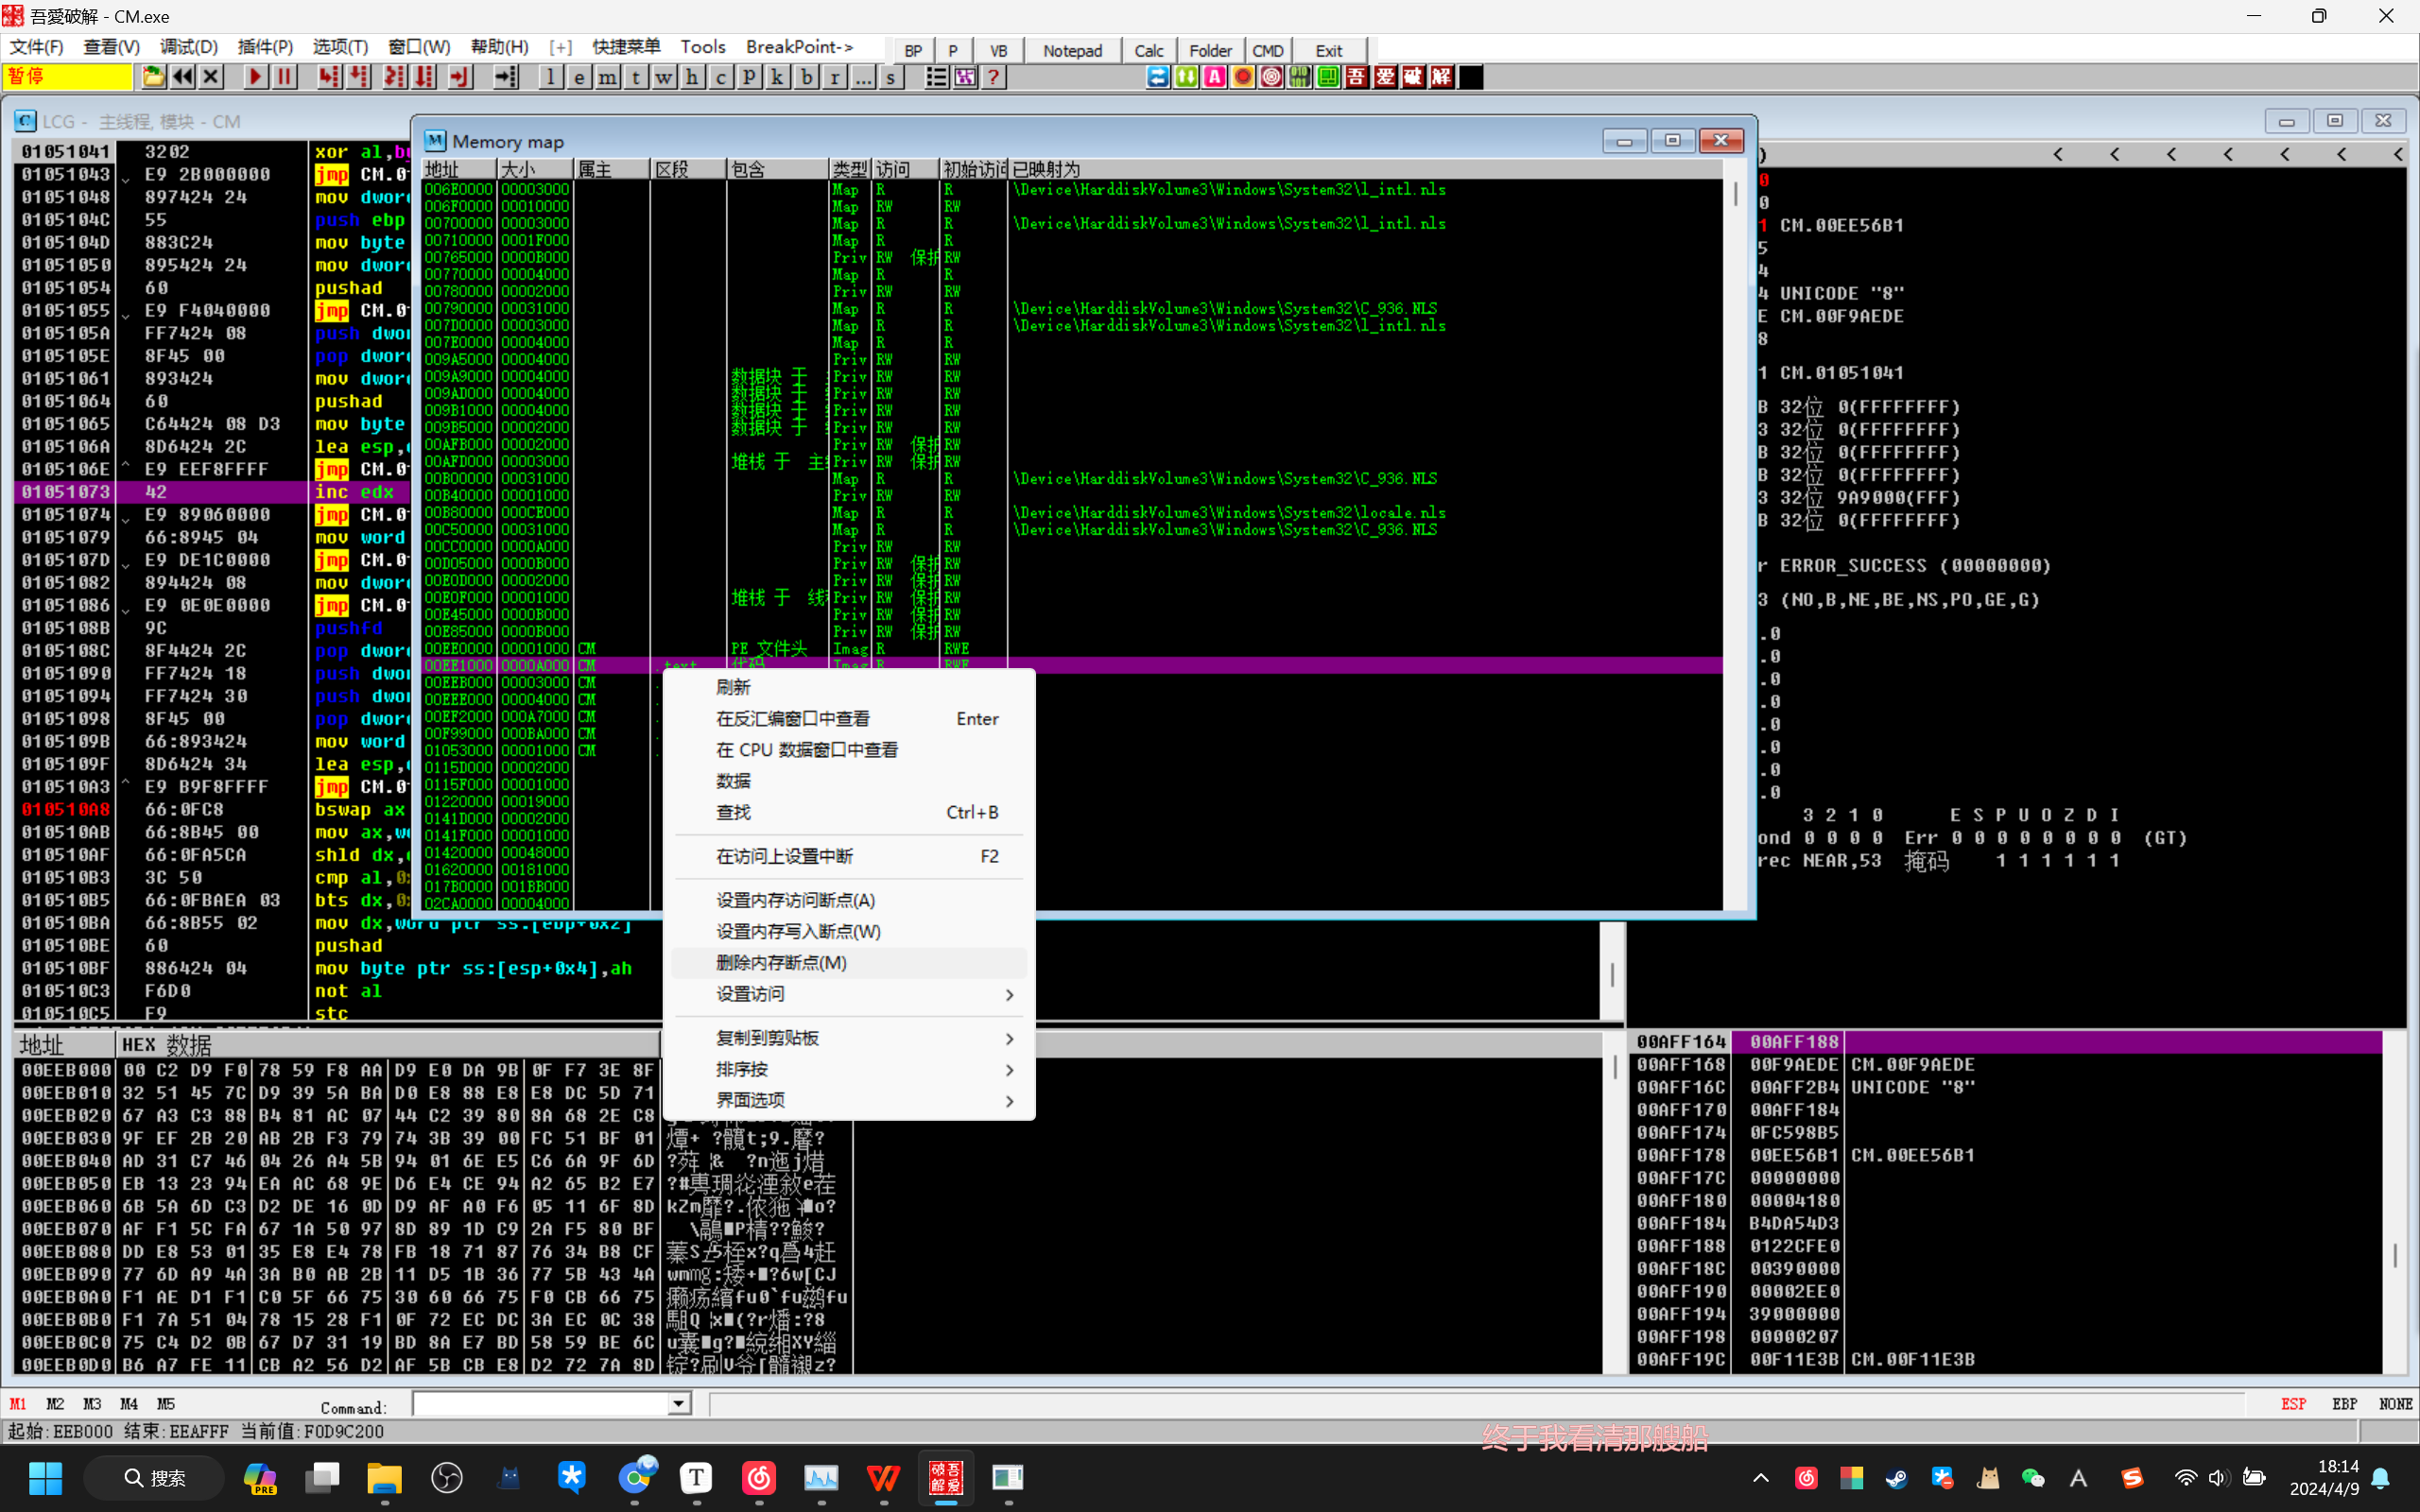This screenshot has width=2420, height=1512.
Task: Click the red '解' plugin icon
Action: pos(1441,77)
